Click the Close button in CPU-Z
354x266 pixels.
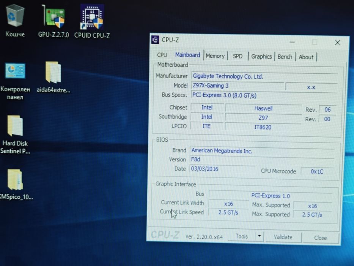[320, 238]
